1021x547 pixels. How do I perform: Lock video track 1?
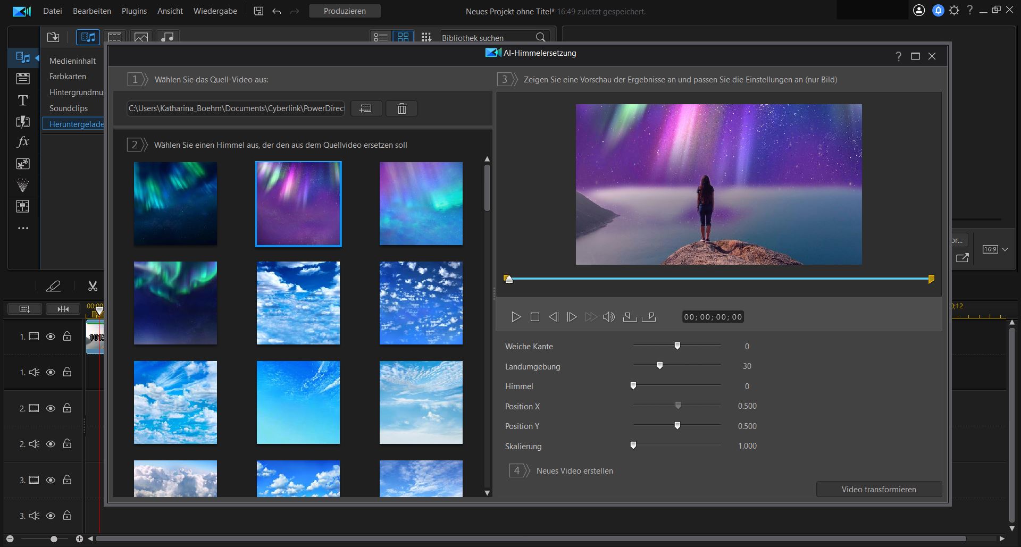pyautogui.click(x=68, y=336)
